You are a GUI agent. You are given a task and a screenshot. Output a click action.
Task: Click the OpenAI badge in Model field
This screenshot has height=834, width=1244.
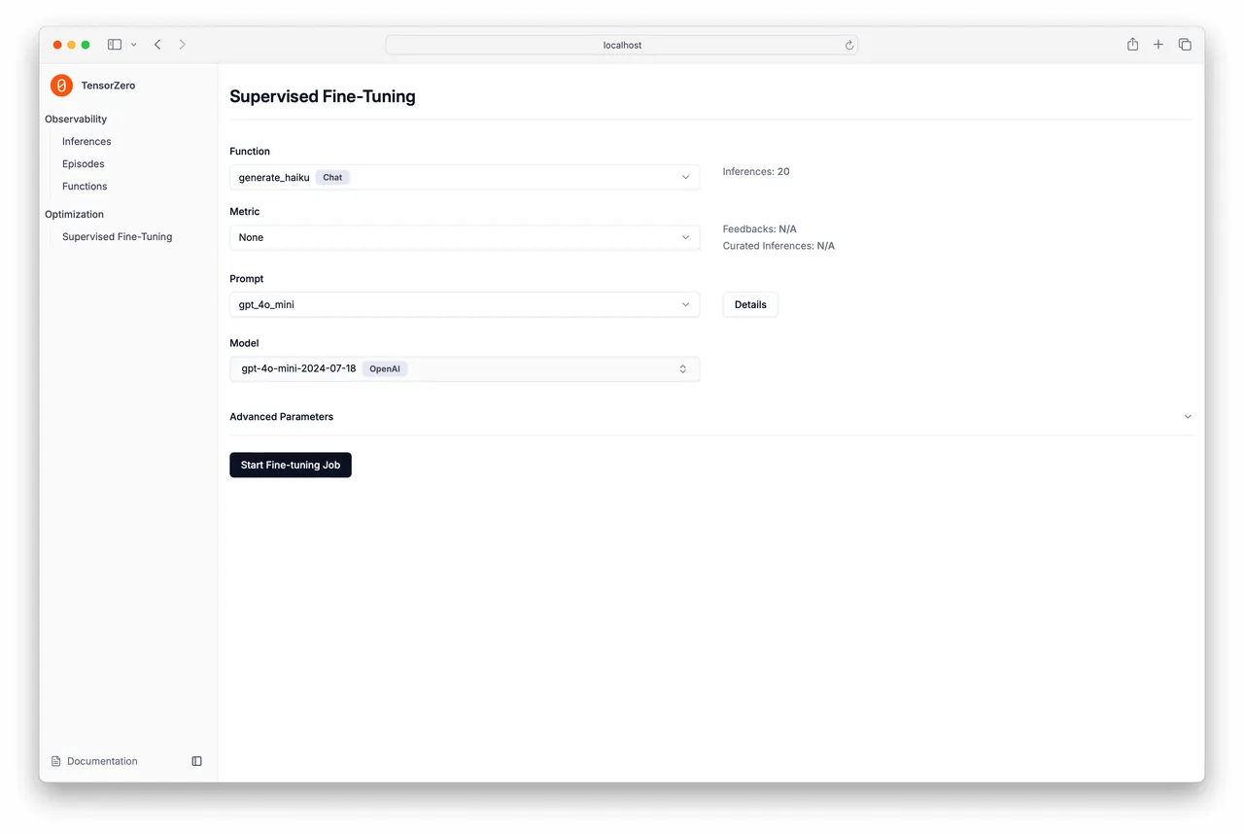[385, 369]
